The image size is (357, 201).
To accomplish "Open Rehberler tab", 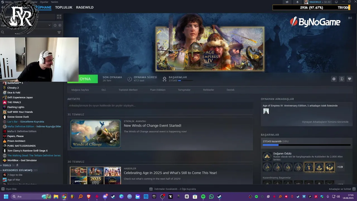I will click(x=209, y=90).
